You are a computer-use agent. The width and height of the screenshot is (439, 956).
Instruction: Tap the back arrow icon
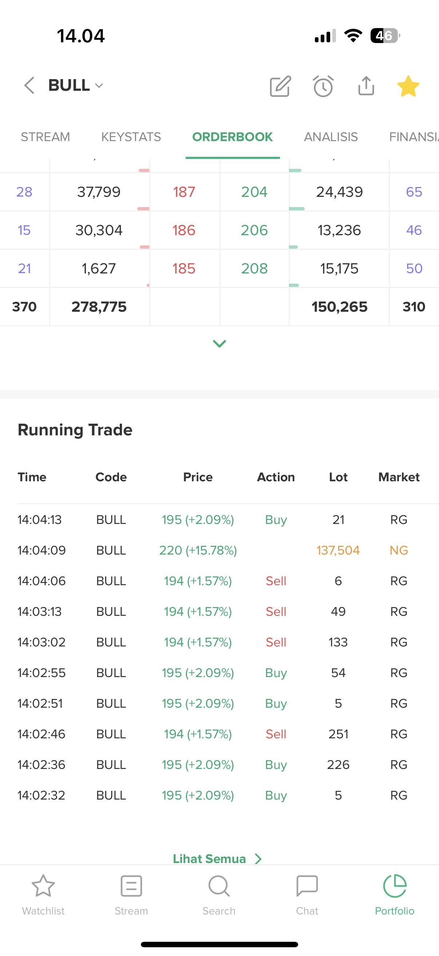coord(29,85)
